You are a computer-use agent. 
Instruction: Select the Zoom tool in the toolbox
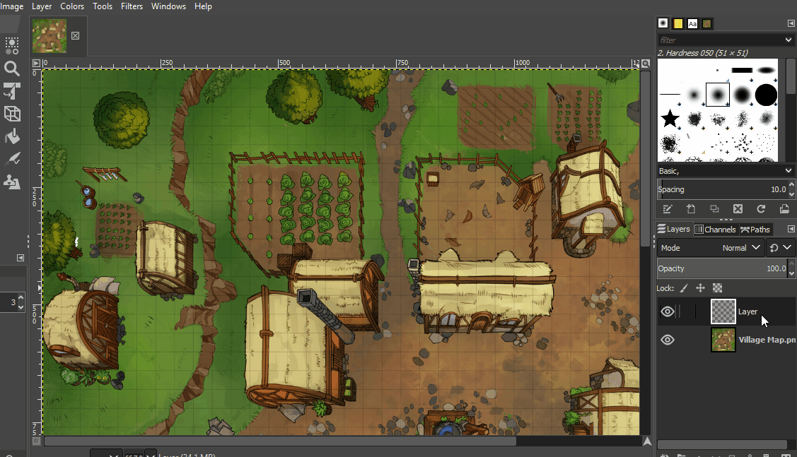(x=12, y=69)
